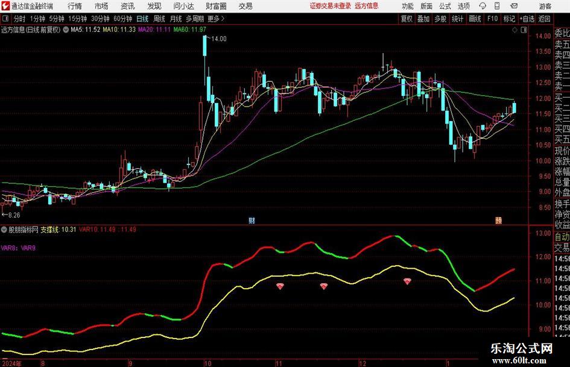The width and height of the screenshot is (570, 367).
Task: Click the VAR8: VAR9 purple label
Action: 18,248
